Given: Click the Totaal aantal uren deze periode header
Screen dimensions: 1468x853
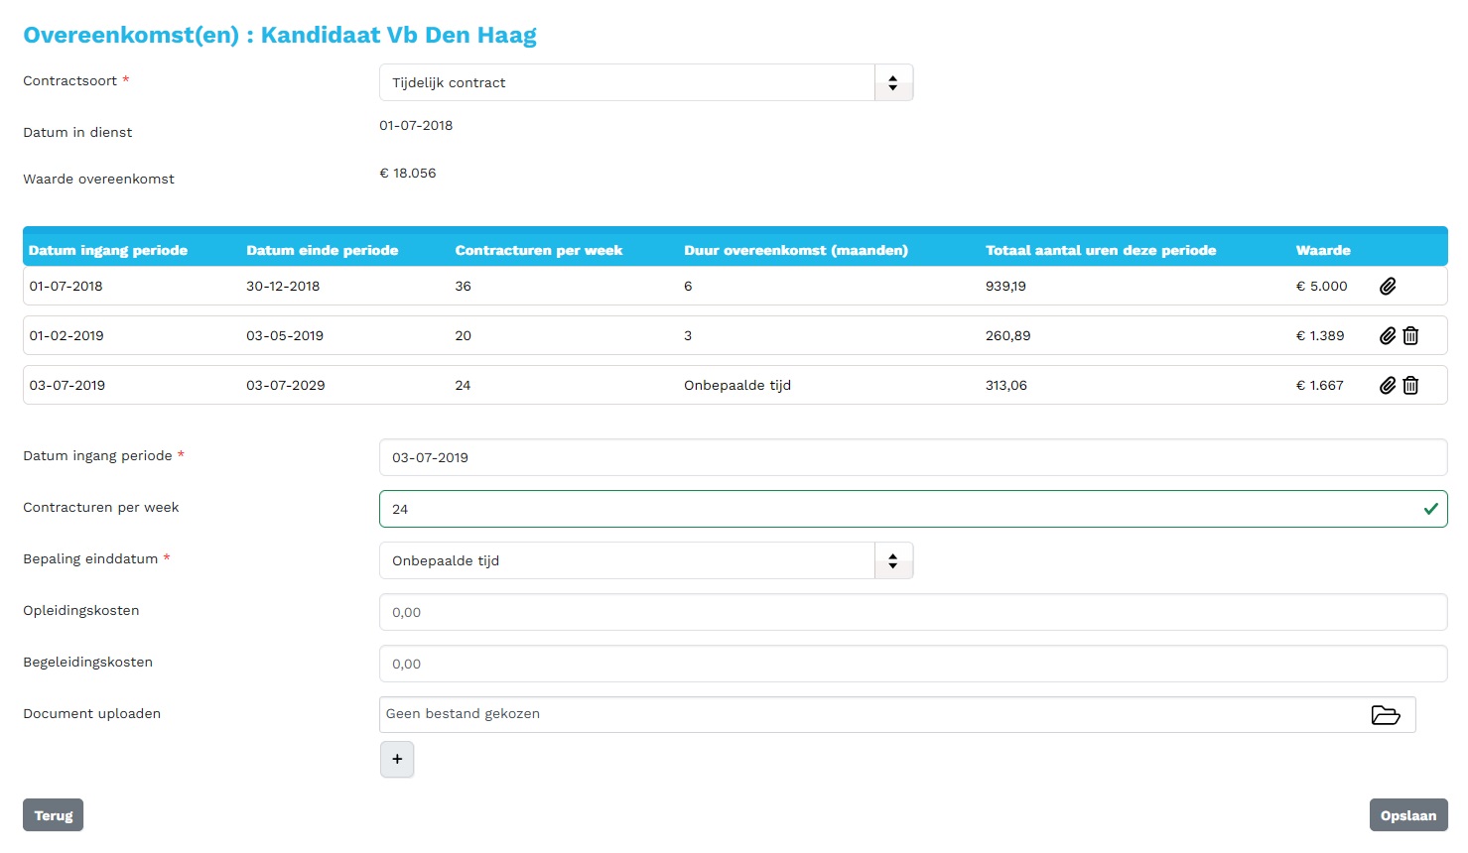Looking at the screenshot, I should (x=1101, y=250).
